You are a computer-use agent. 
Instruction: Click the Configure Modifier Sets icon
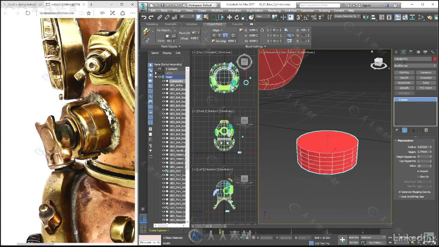(x=426, y=130)
